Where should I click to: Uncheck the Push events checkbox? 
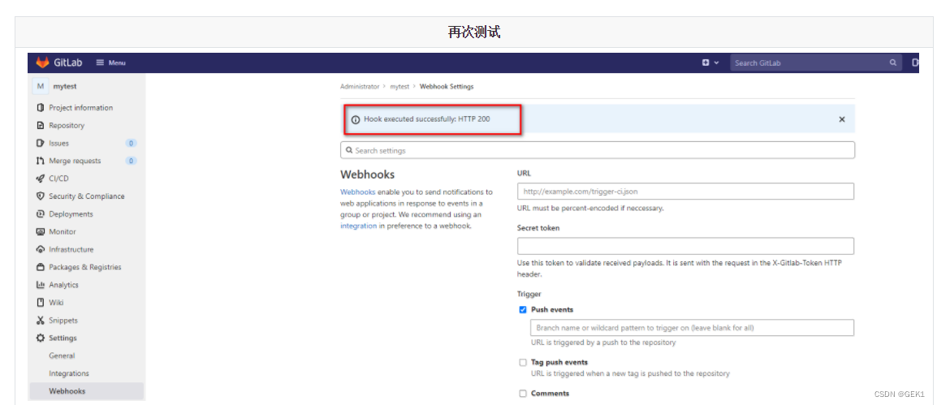(523, 310)
